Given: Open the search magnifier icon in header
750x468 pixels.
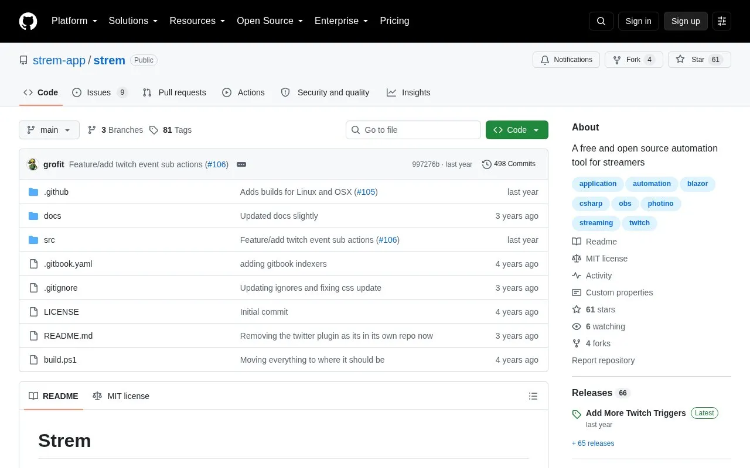Looking at the screenshot, I should (601, 21).
